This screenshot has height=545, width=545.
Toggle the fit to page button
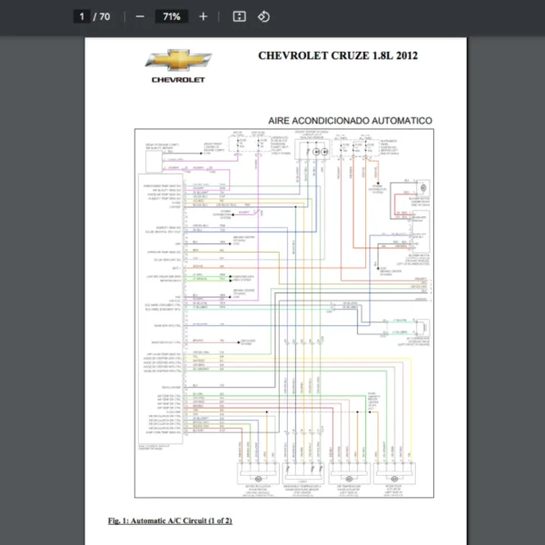pyautogui.click(x=239, y=16)
